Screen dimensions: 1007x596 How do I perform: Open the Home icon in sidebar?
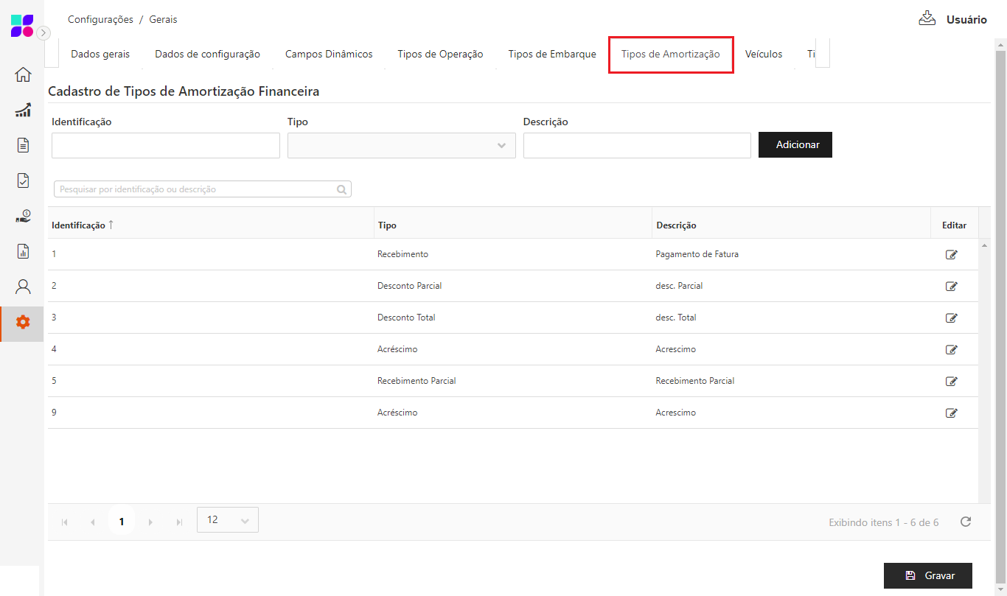[23, 74]
